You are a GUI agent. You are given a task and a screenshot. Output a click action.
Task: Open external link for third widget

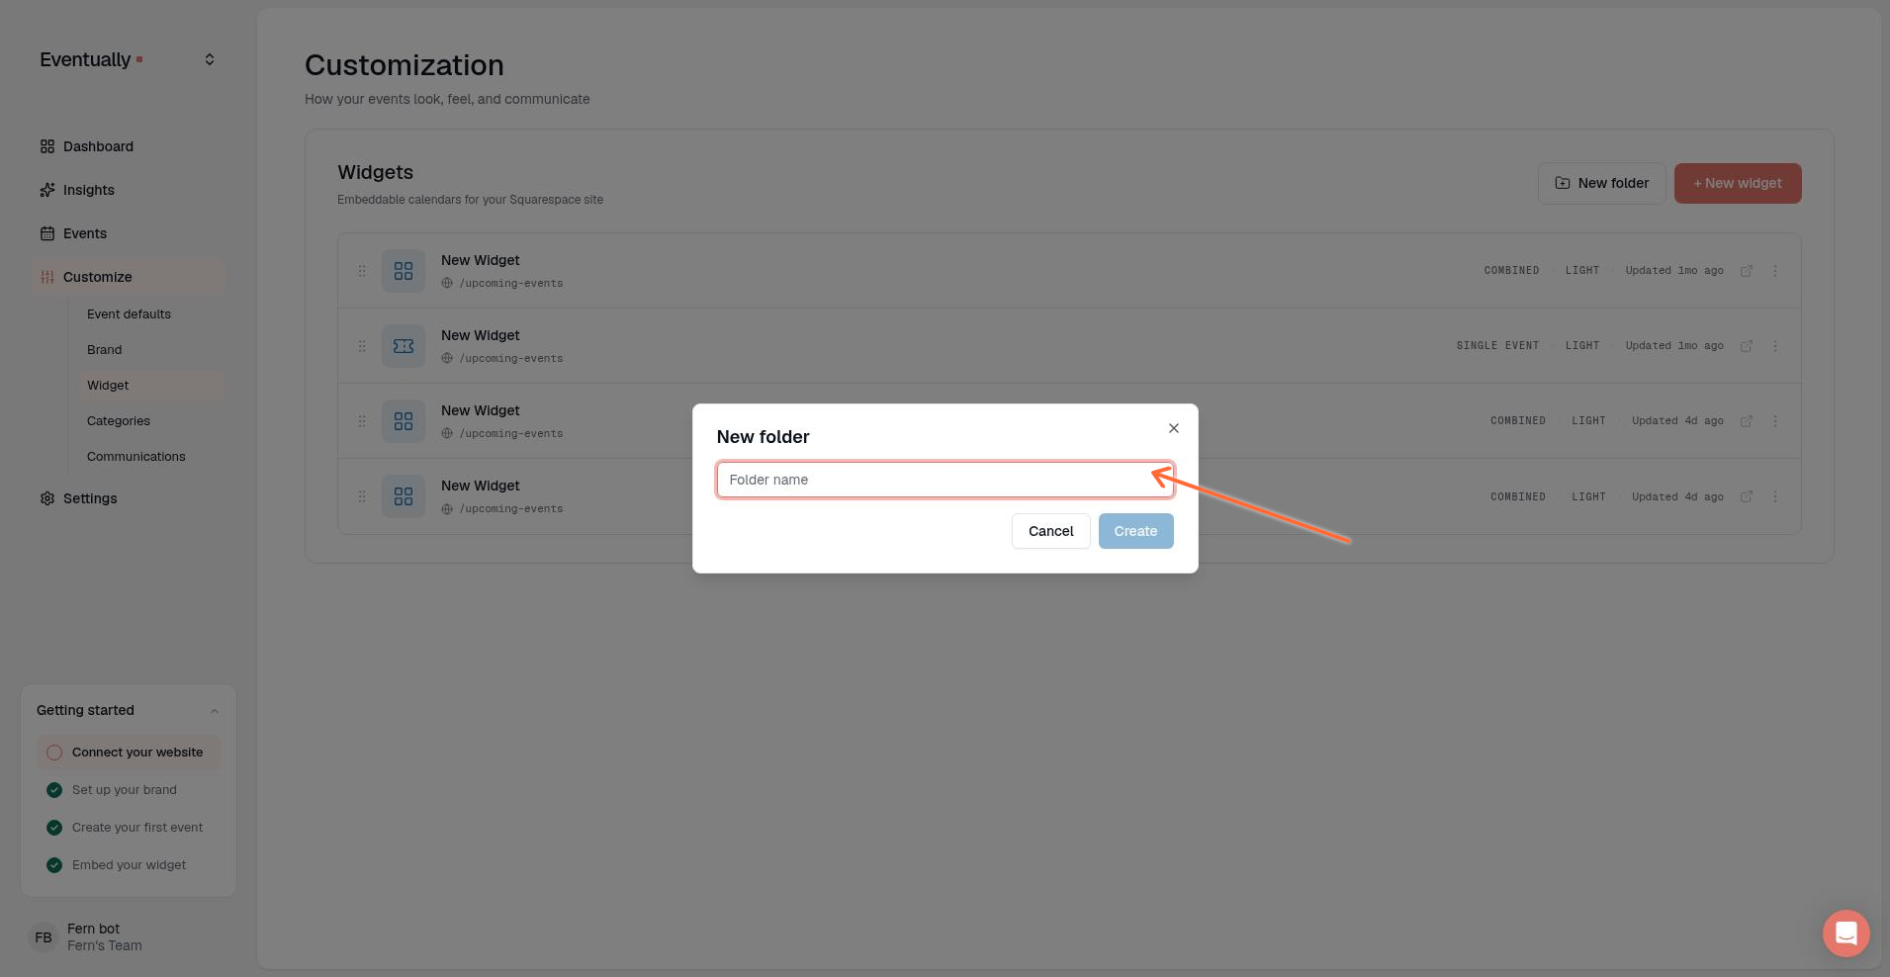click(x=1747, y=421)
